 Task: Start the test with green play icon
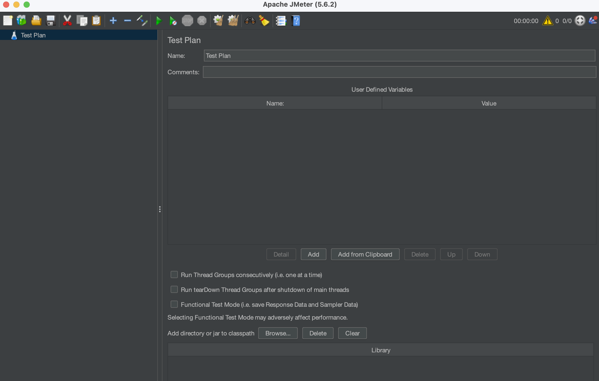pyautogui.click(x=159, y=21)
